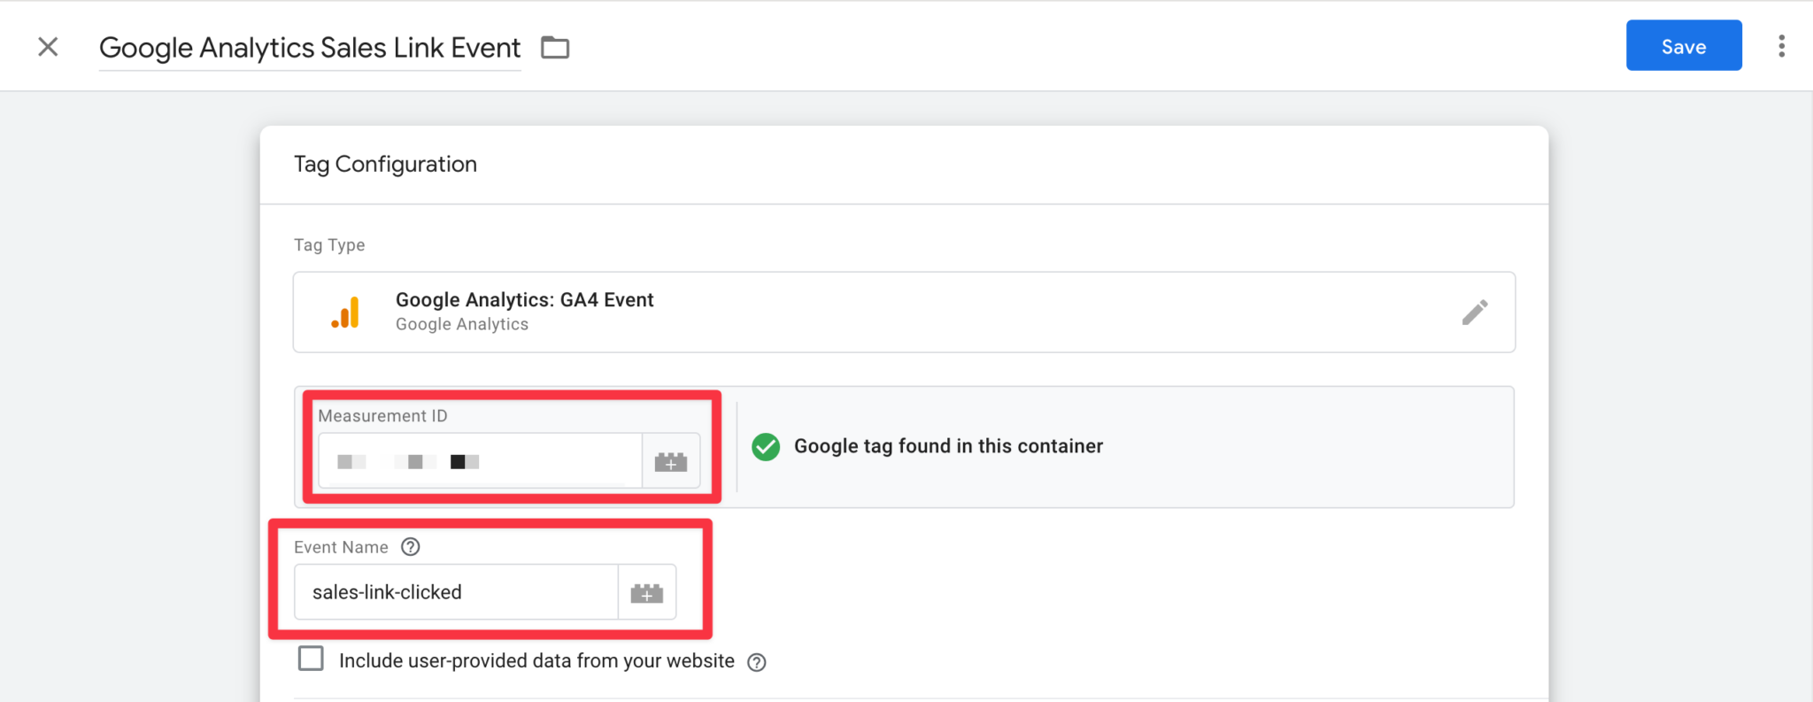Click the Google Analytics bar chart logo
Viewport: 1813px width, 702px height.
(x=345, y=312)
